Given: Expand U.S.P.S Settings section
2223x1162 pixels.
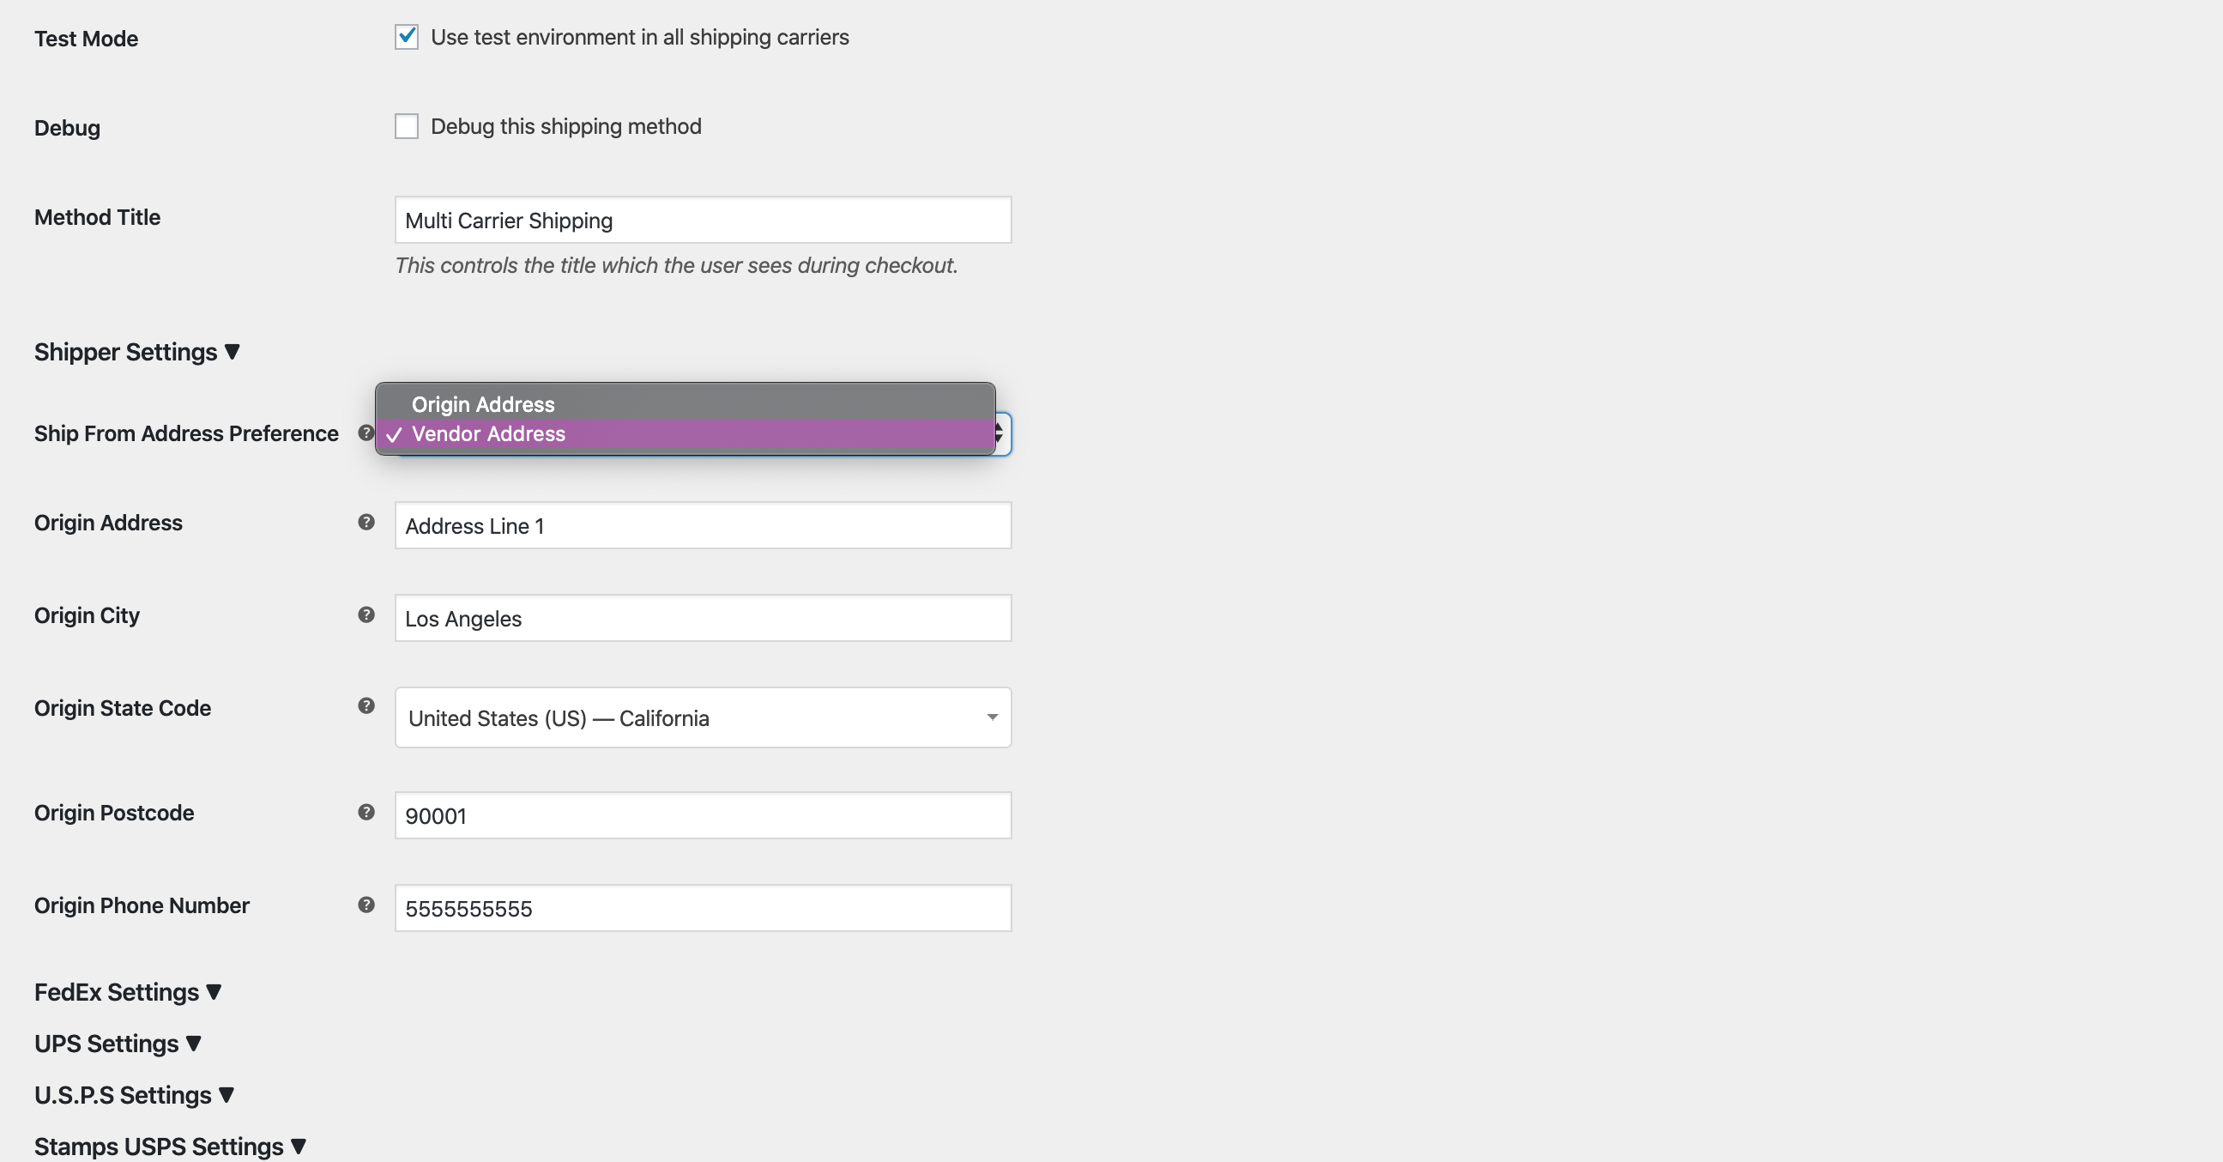Looking at the screenshot, I should (132, 1094).
